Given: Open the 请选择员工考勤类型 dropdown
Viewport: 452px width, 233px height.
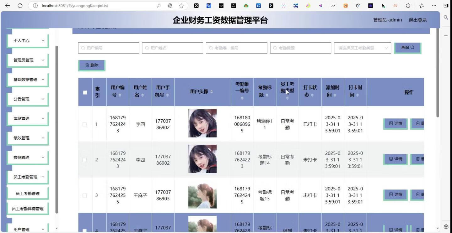Looking at the screenshot, I should click(363, 48).
